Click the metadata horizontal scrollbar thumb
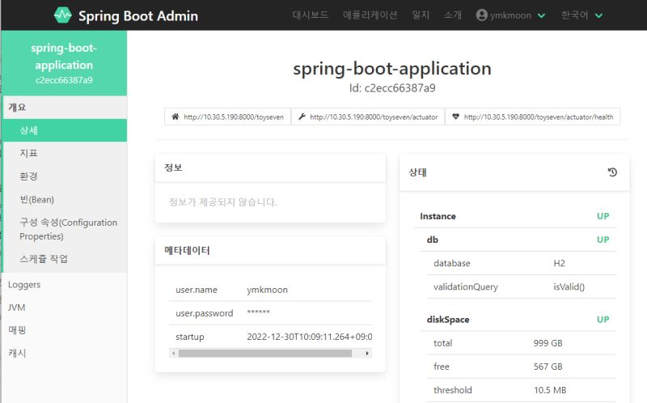Image resolution: width=647 pixels, height=403 pixels. click(265, 353)
